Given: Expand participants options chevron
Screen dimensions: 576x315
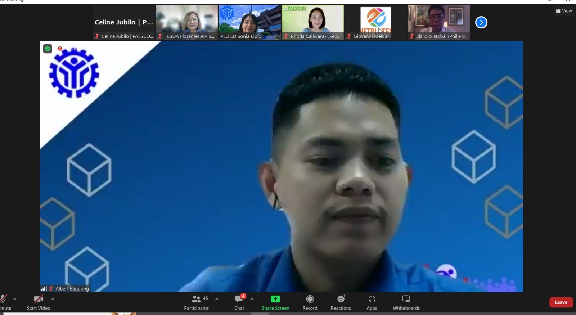Looking at the screenshot, I should [x=217, y=299].
